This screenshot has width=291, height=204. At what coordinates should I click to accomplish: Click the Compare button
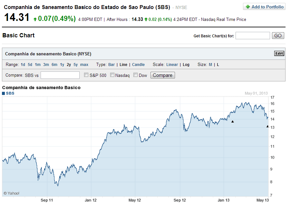pyautogui.click(x=162, y=75)
